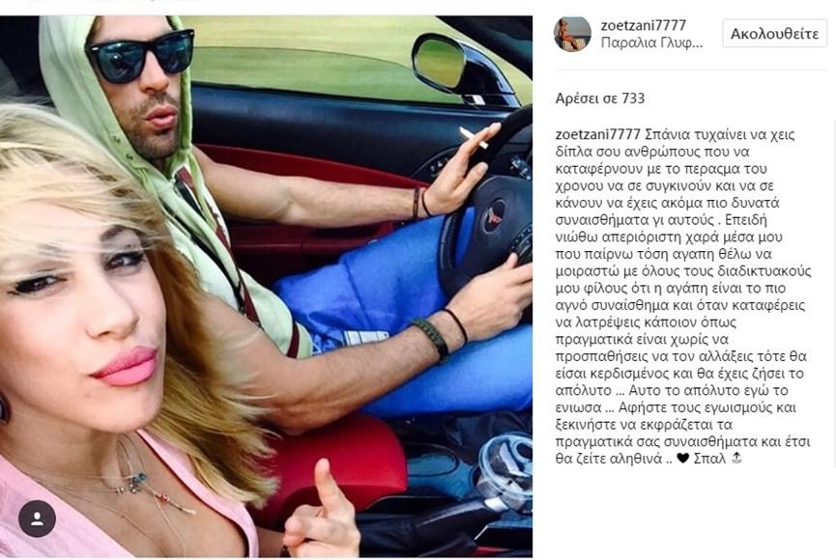Click the cigarette in the man's hand
This screenshot has width=836, height=560.
(473, 137)
